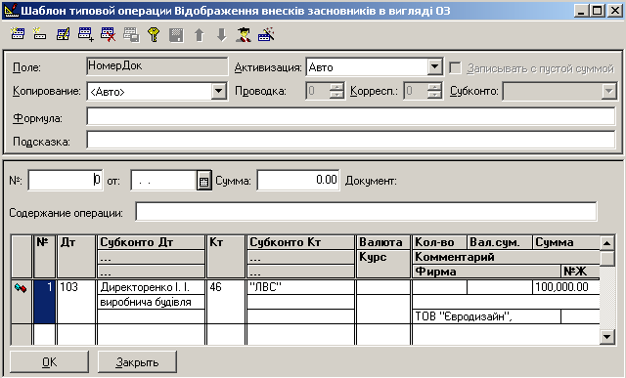
Task: Select the Дт cell with account 103
Action: coord(76,302)
